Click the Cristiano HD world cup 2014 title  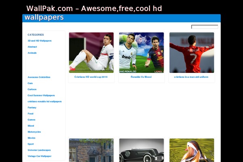click(x=91, y=77)
